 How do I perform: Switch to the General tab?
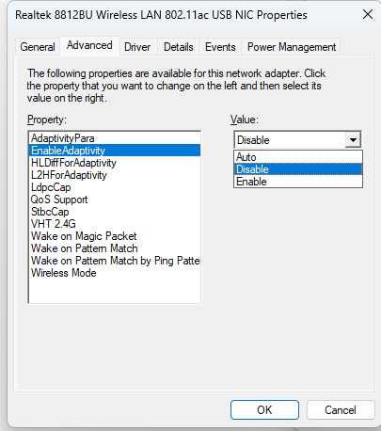(x=38, y=47)
